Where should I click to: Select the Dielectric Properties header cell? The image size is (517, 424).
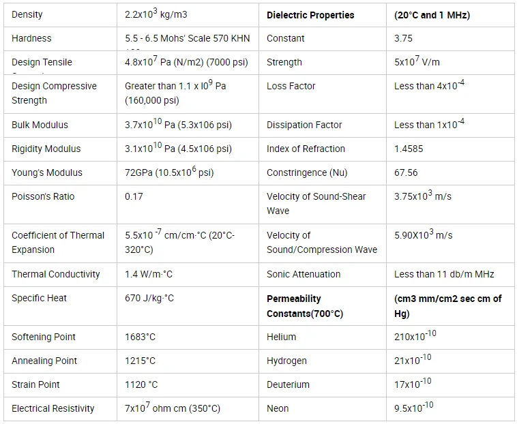click(x=310, y=14)
